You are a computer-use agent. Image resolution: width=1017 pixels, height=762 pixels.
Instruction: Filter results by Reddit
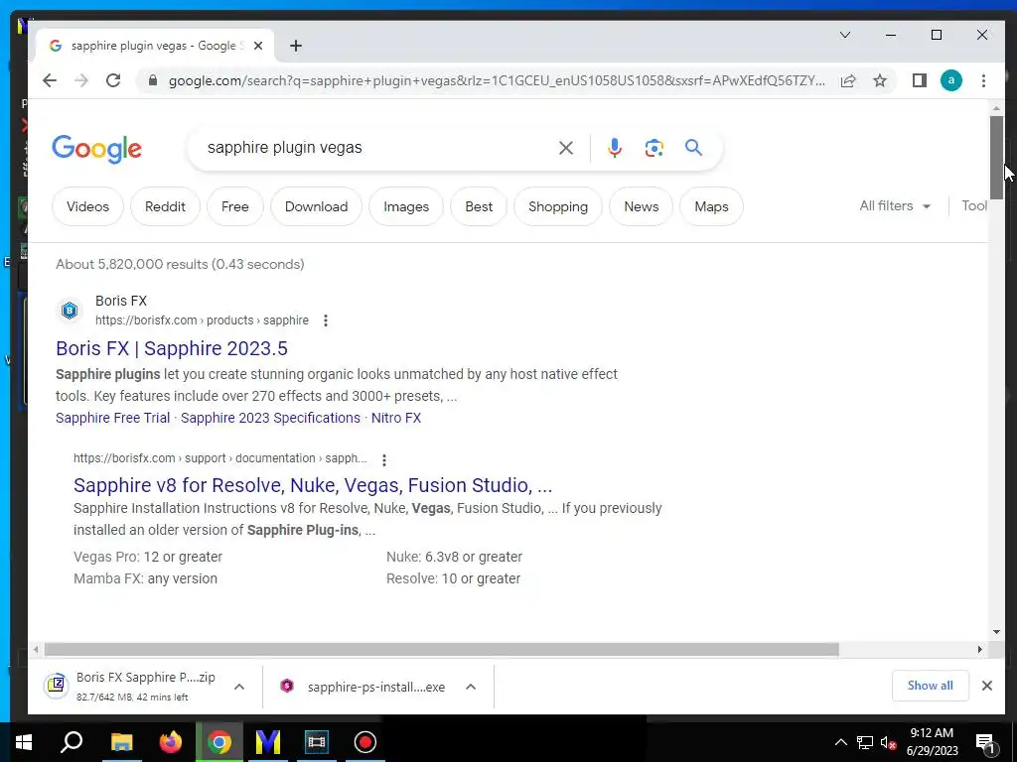(165, 206)
